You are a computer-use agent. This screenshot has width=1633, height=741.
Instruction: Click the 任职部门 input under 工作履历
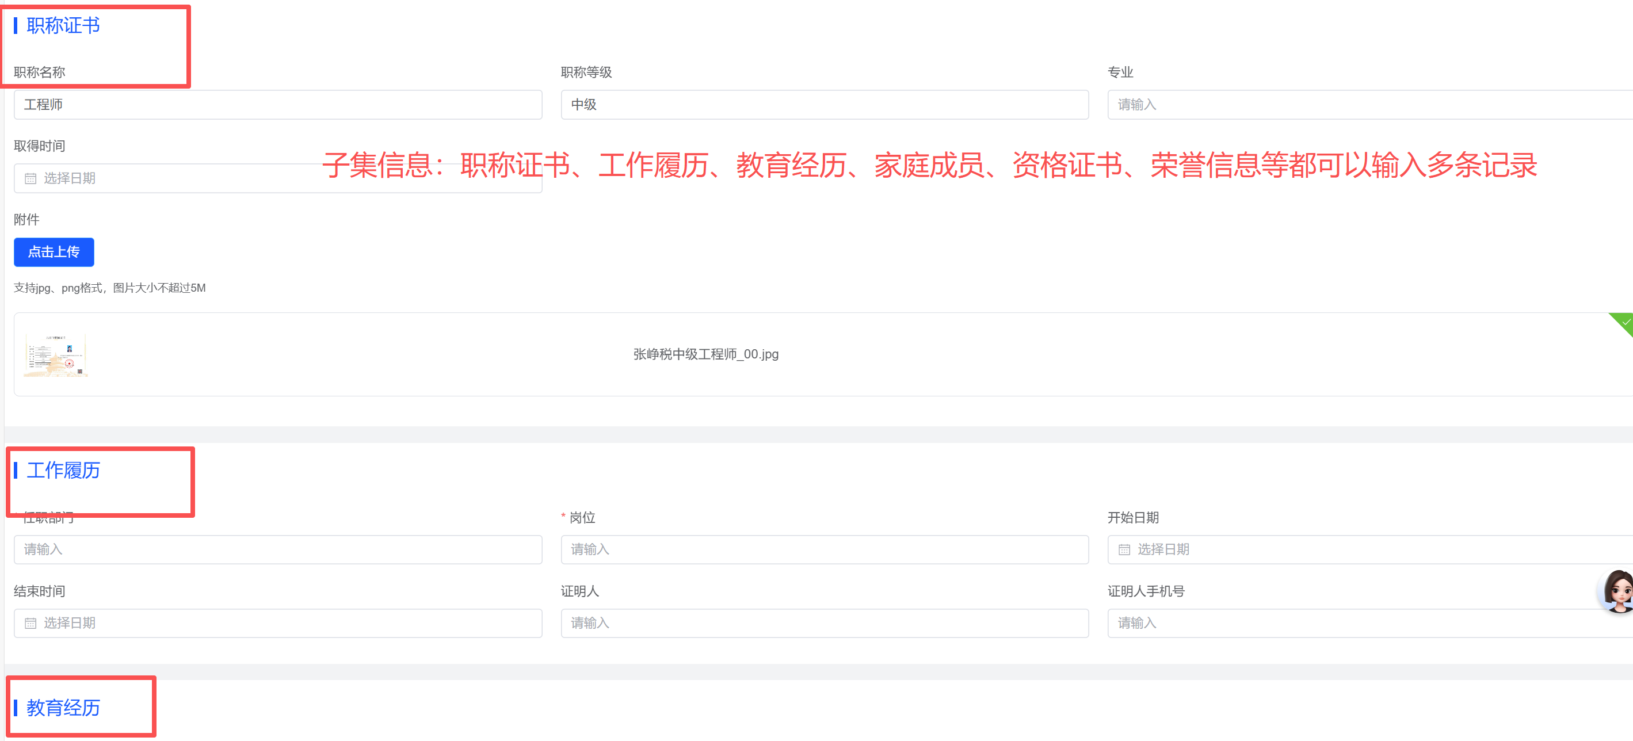278,549
